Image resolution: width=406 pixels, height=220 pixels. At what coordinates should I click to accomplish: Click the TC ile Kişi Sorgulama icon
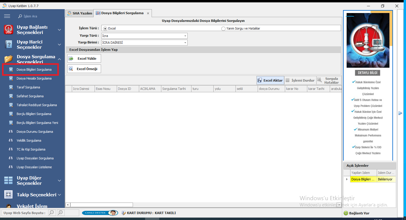[x=11, y=149]
